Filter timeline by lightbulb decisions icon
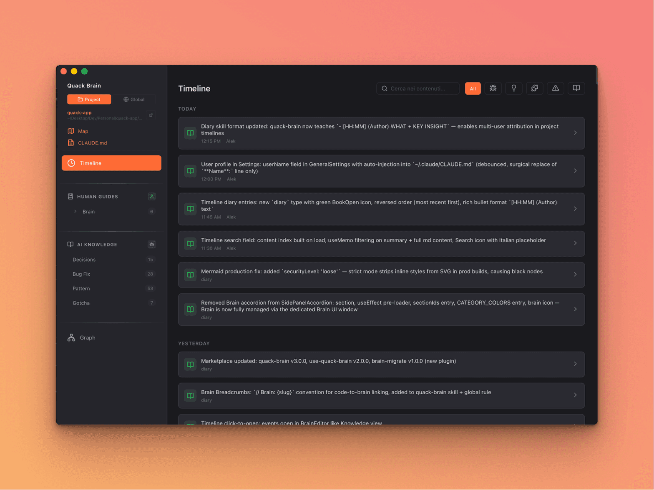The height and width of the screenshot is (490, 654). click(514, 88)
